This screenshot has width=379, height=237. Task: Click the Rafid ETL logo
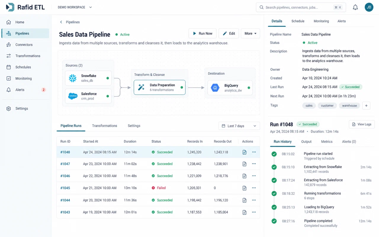click(25, 7)
